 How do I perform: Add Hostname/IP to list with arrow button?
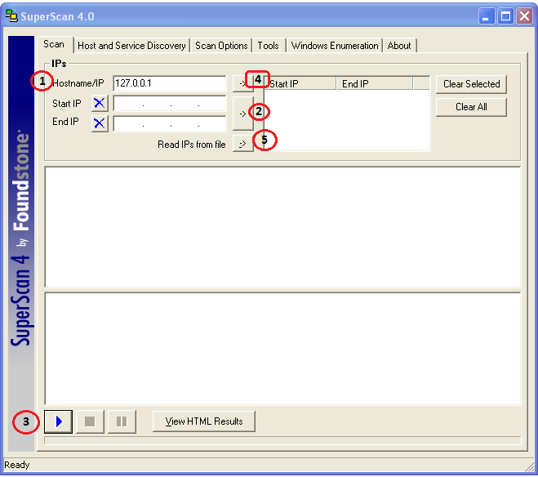(242, 83)
